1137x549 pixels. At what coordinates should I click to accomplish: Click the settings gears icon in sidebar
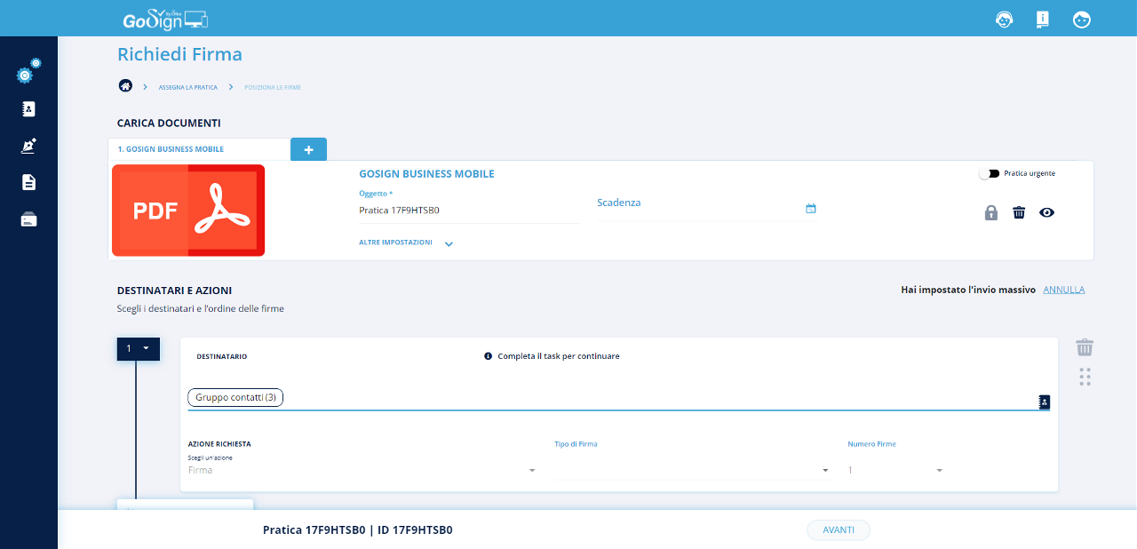coord(28,72)
